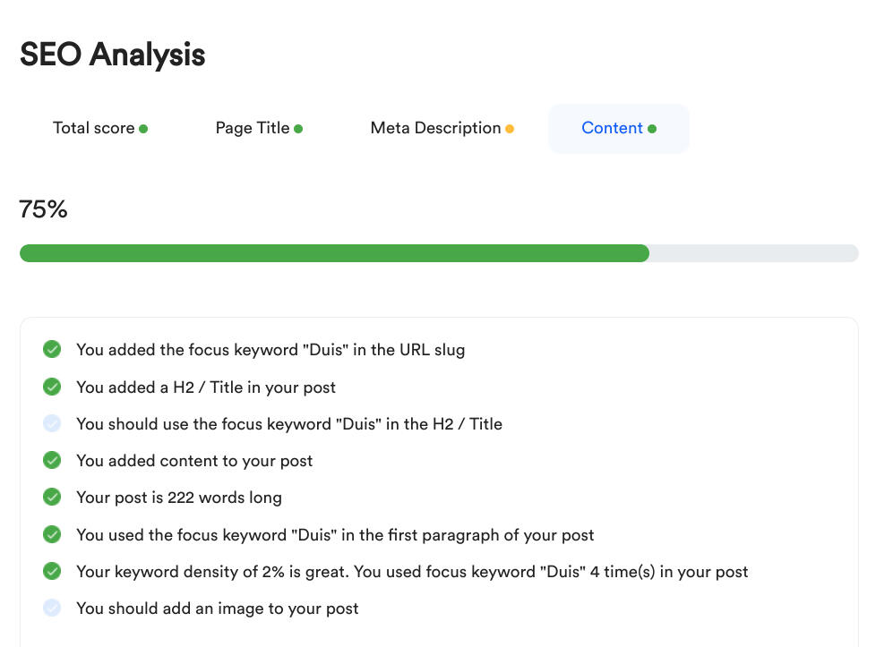Open the Total score tab
The image size is (893, 647).
click(x=99, y=128)
